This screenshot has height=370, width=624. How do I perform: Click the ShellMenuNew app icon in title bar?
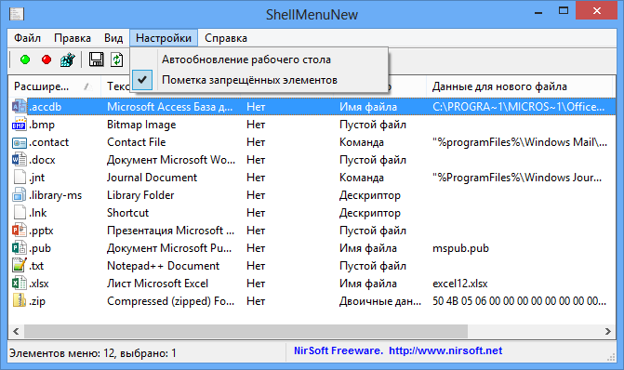(17, 14)
